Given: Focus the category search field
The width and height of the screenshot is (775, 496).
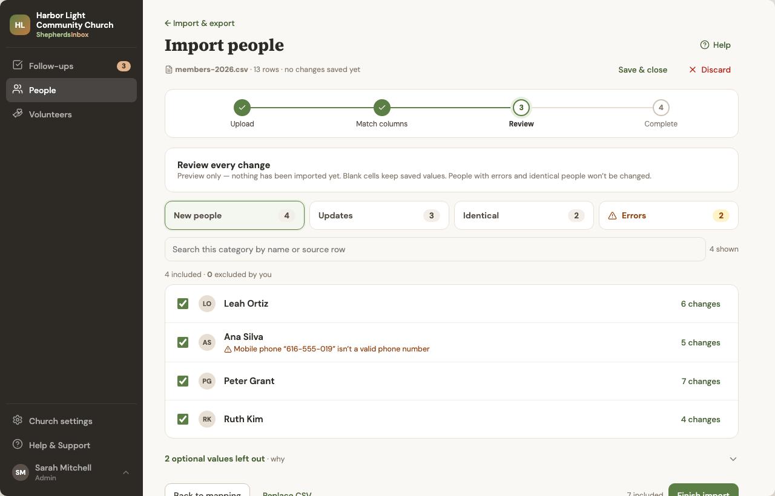Looking at the screenshot, I should click(x=435, y=249).
